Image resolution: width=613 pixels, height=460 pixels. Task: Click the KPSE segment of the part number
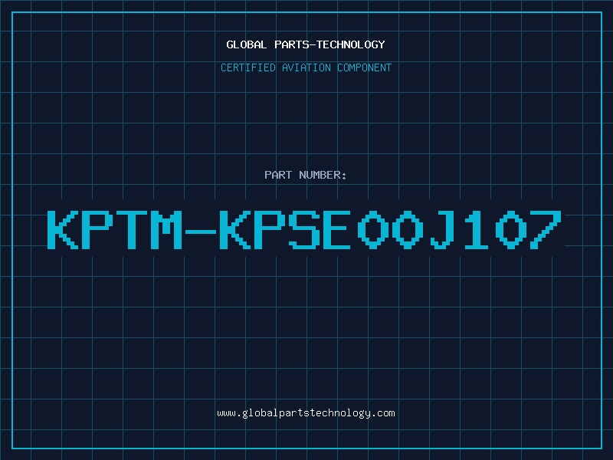pyautogui.click(x=284, y=229)
